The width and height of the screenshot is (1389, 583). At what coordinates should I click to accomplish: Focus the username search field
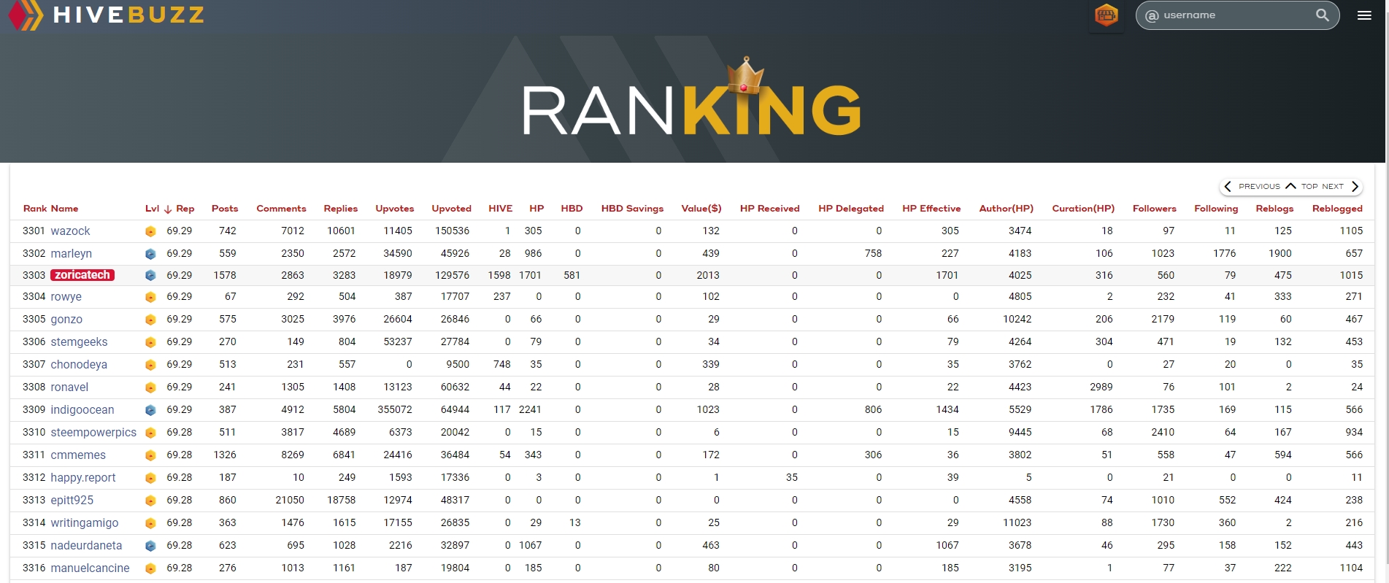pyautogui.click(x=1237, y=15)
